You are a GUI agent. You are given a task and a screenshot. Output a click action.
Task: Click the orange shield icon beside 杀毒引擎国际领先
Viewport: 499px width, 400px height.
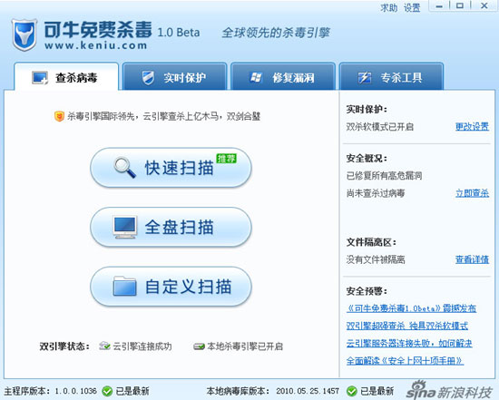(x=59, y=116)
